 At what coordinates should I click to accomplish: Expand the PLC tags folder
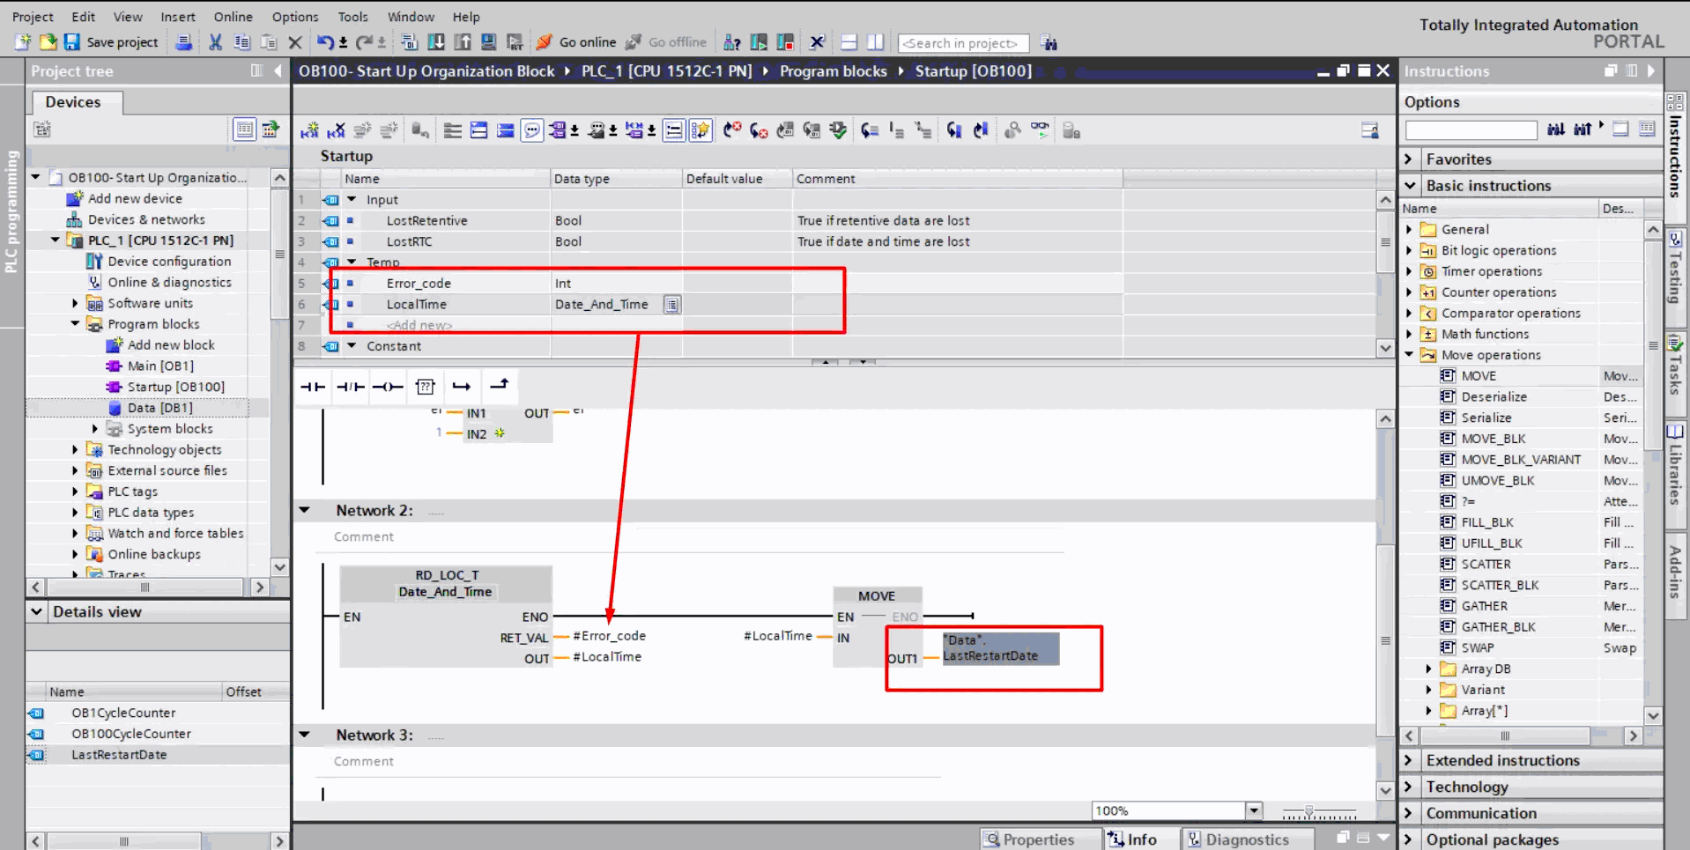pos(75,491)
